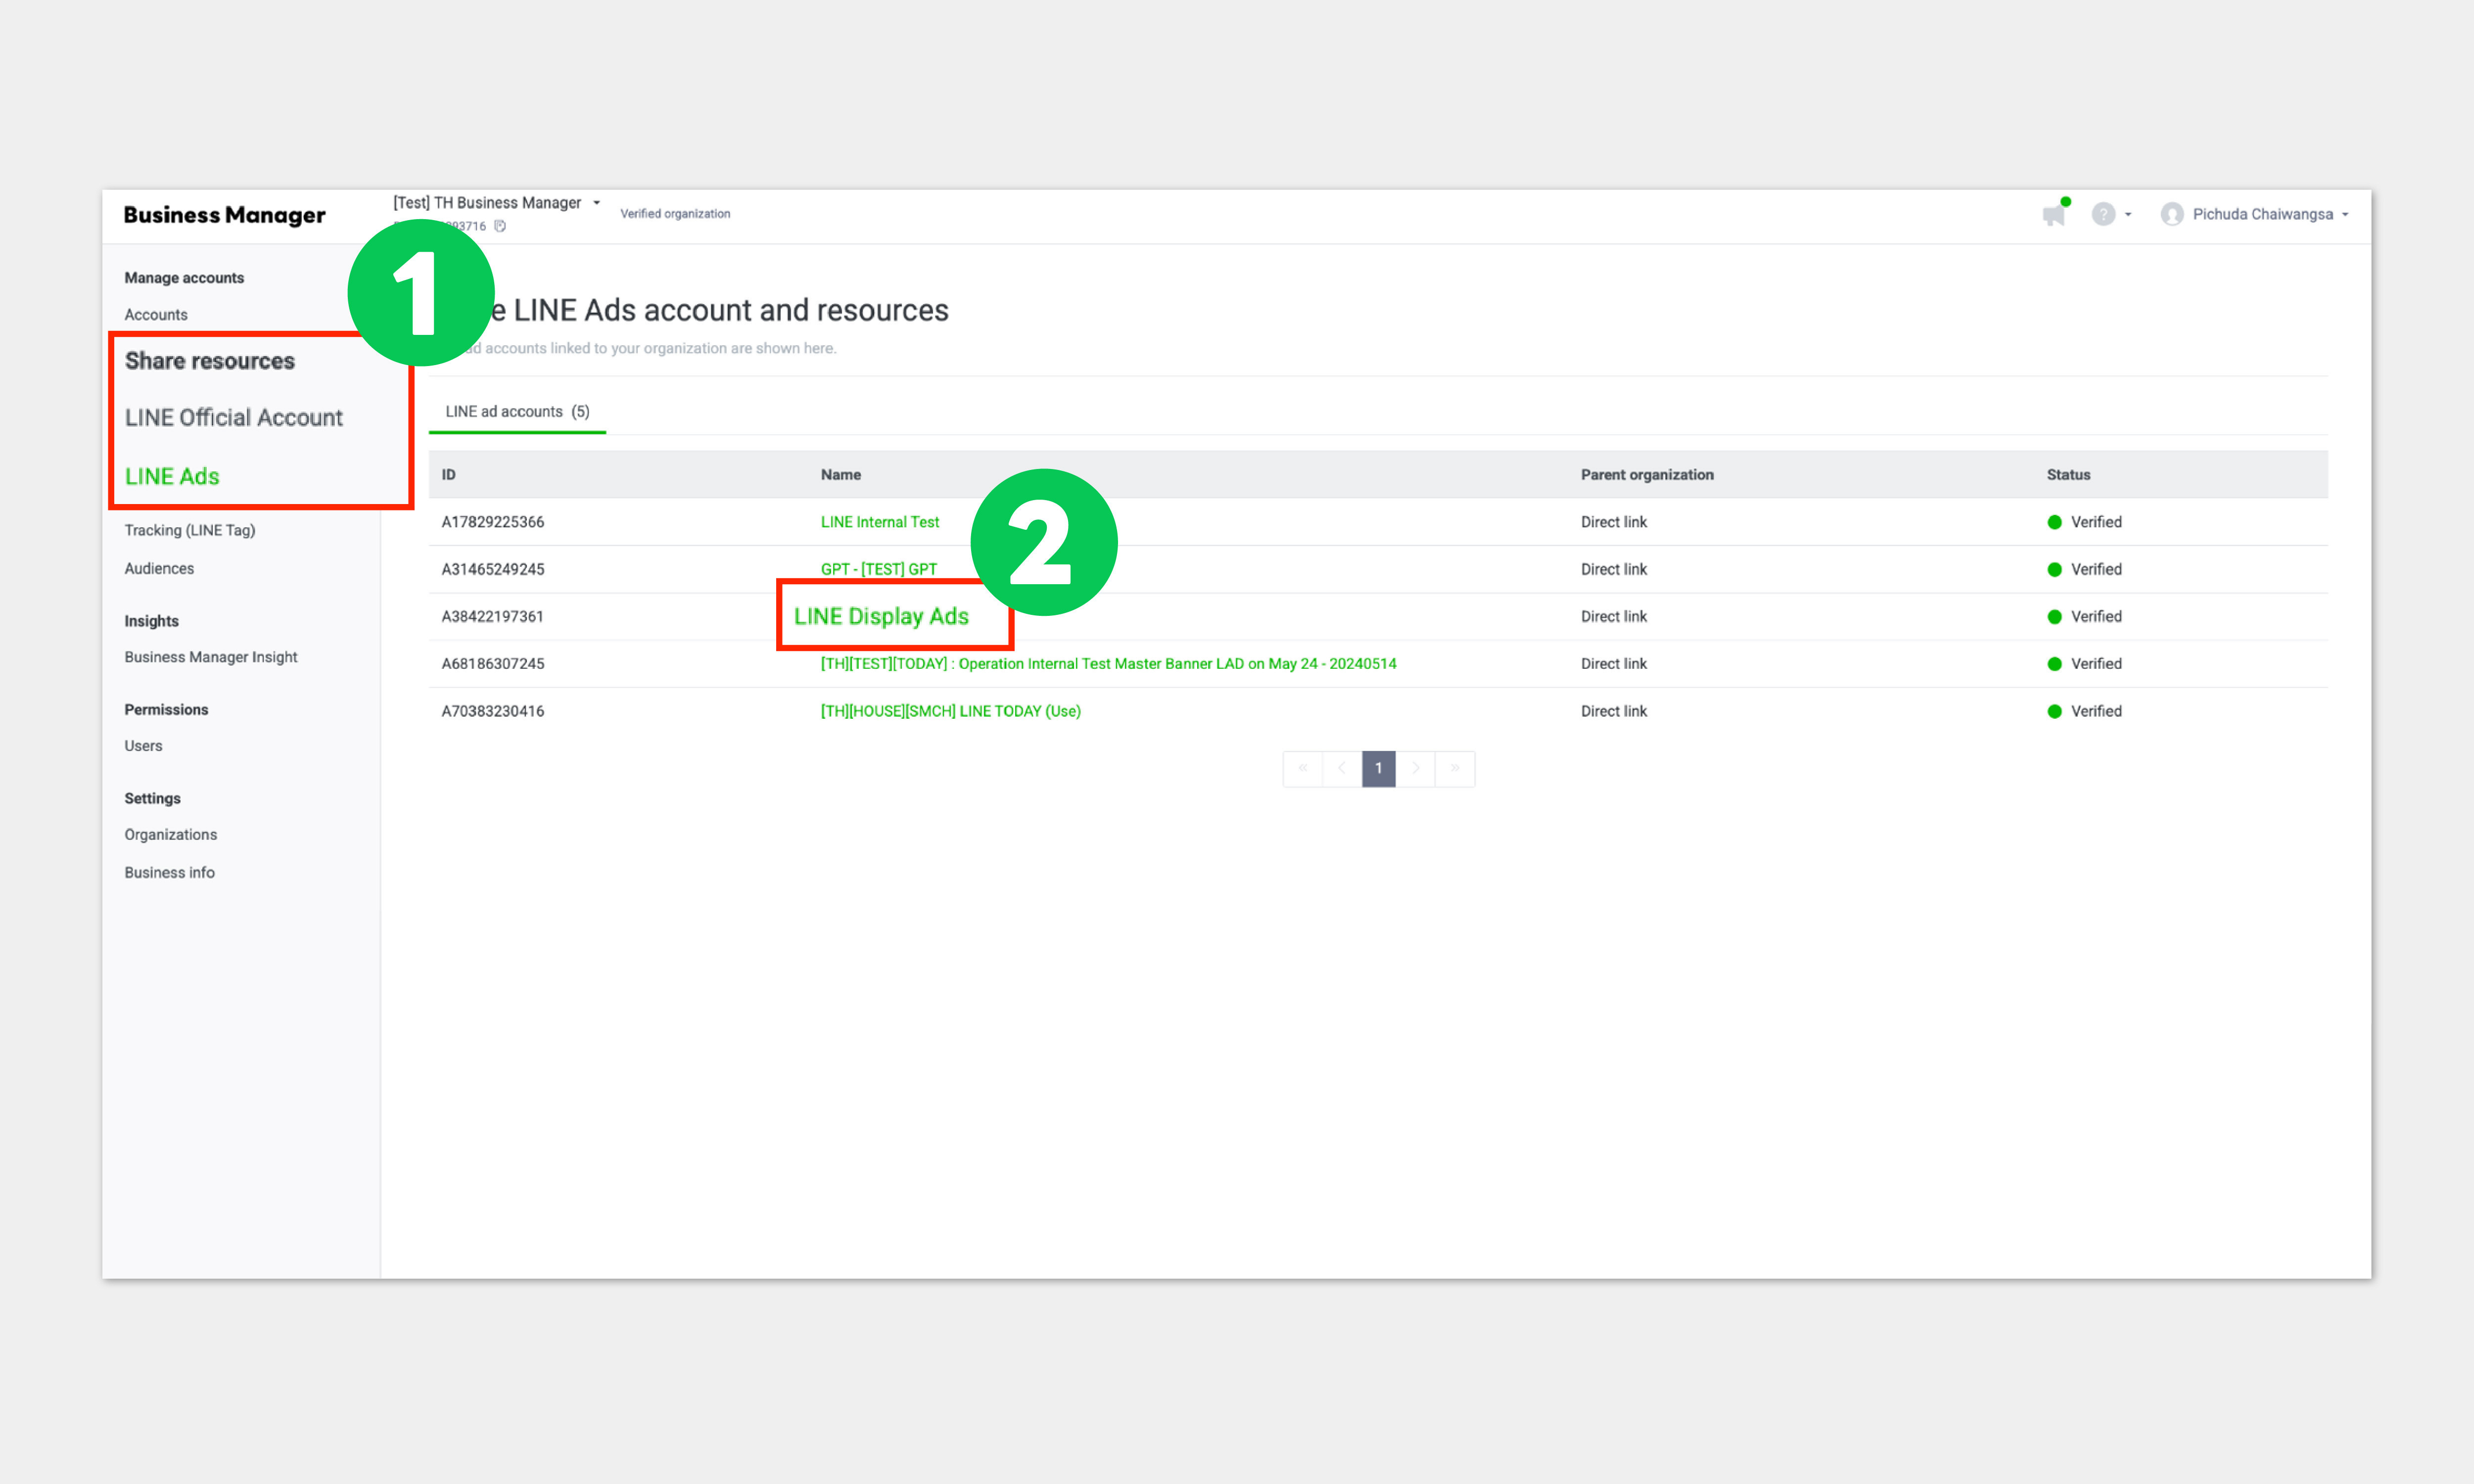
Task: Click the account ID A17829225366
Action: point(493,522)
